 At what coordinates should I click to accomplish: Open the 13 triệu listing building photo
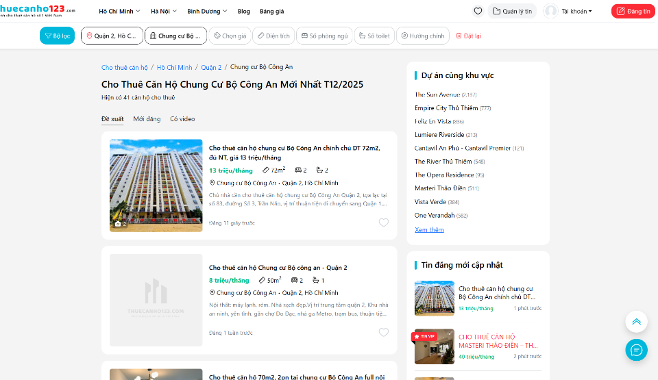coord(156,186)
